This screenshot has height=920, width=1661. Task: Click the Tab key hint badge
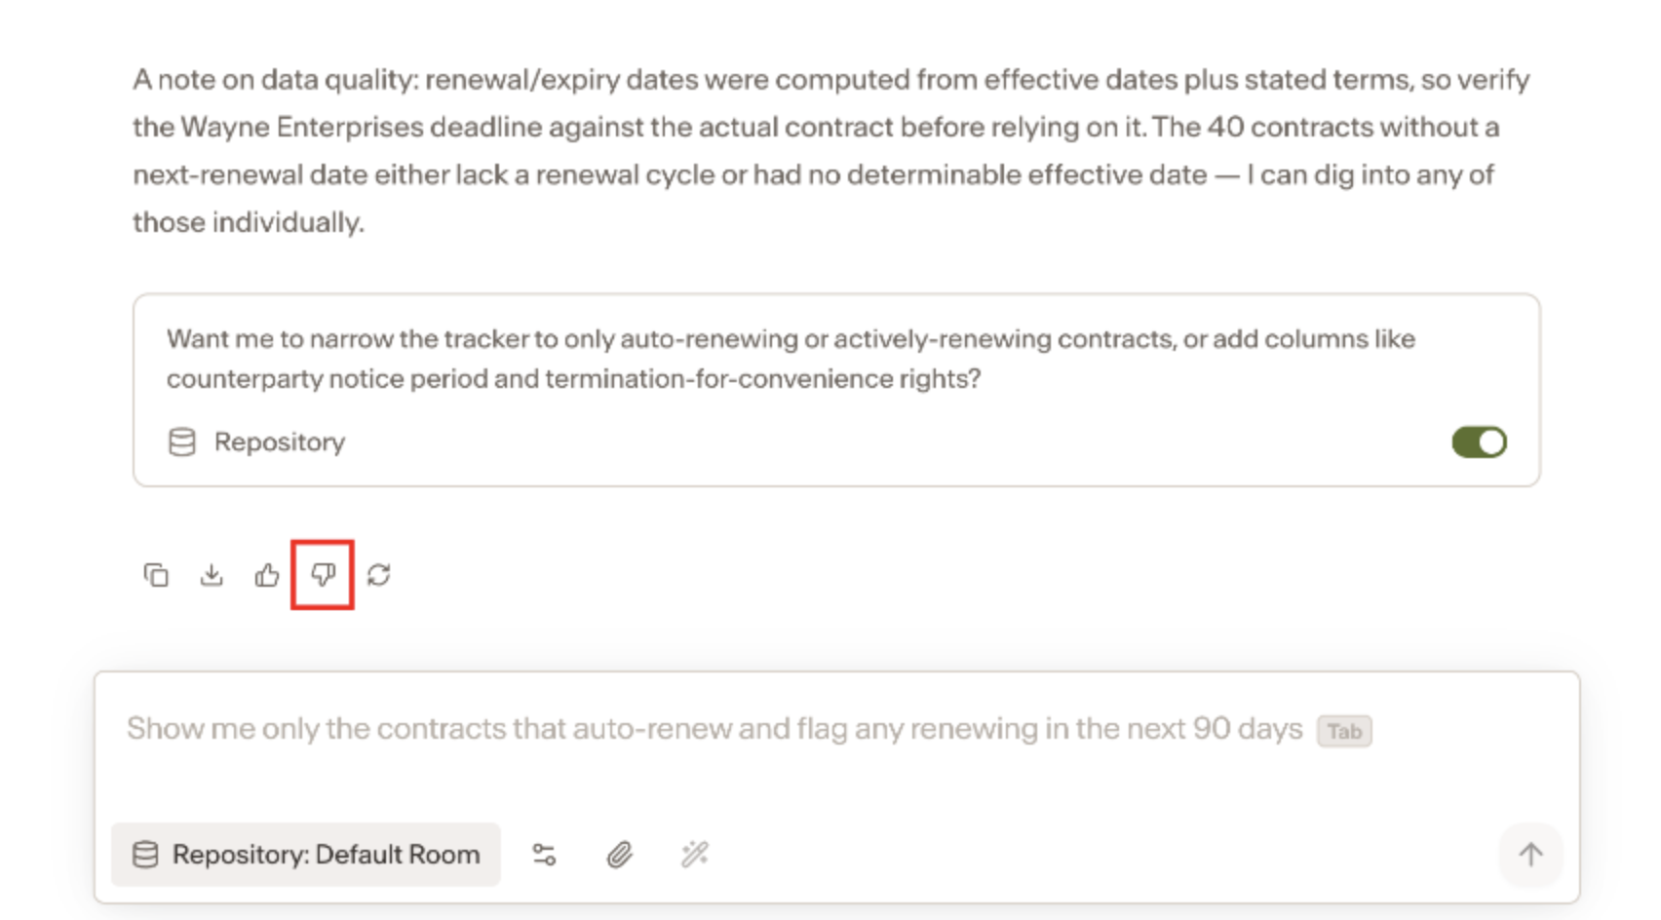pos(1344,731)
